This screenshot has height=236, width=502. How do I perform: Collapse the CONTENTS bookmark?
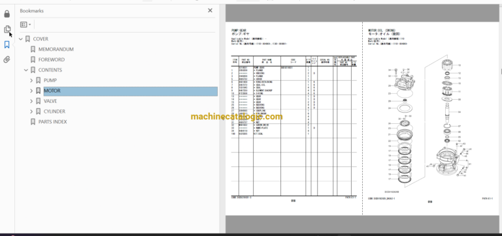[26, 70]
